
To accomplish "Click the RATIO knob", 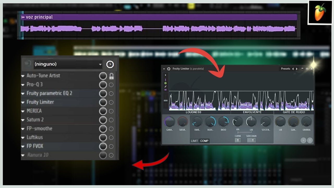I will point(223,122).
